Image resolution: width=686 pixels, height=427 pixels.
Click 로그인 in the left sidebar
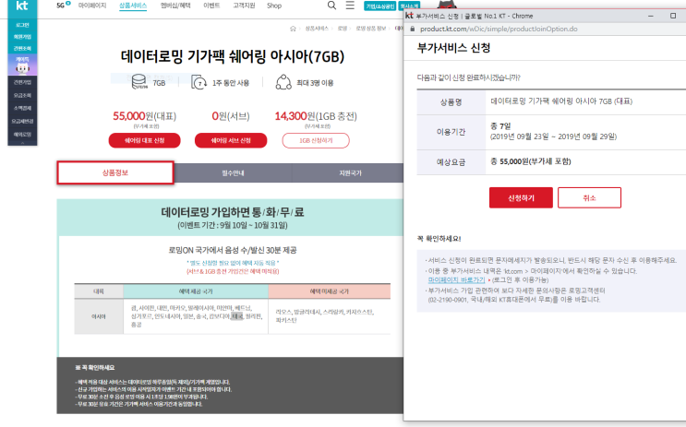coord(22,25)
